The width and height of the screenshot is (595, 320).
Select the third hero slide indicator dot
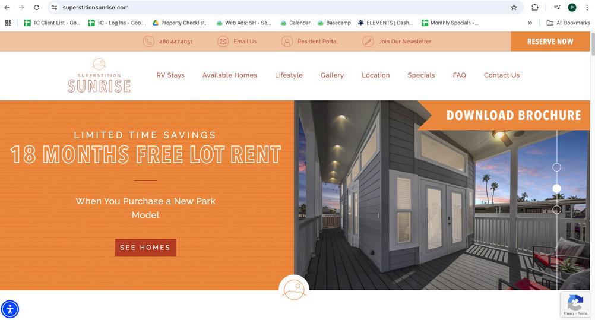coord(556,210)
